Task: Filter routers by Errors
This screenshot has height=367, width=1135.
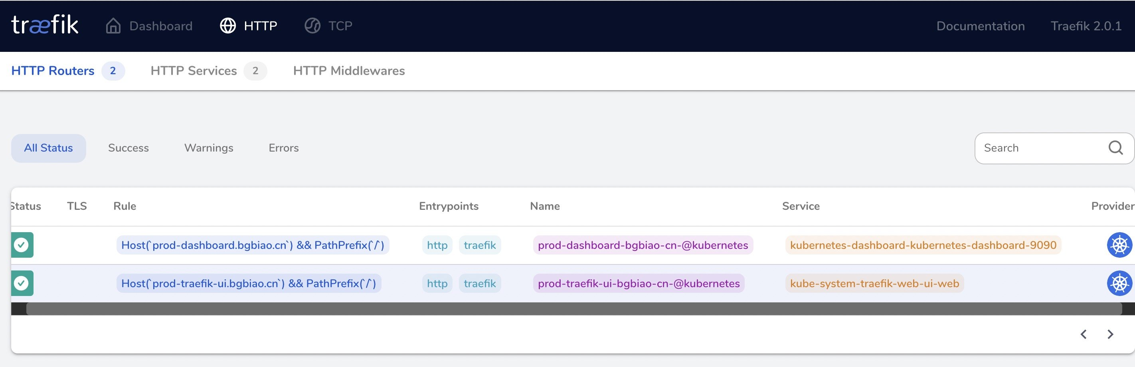Action: point(284,148)
